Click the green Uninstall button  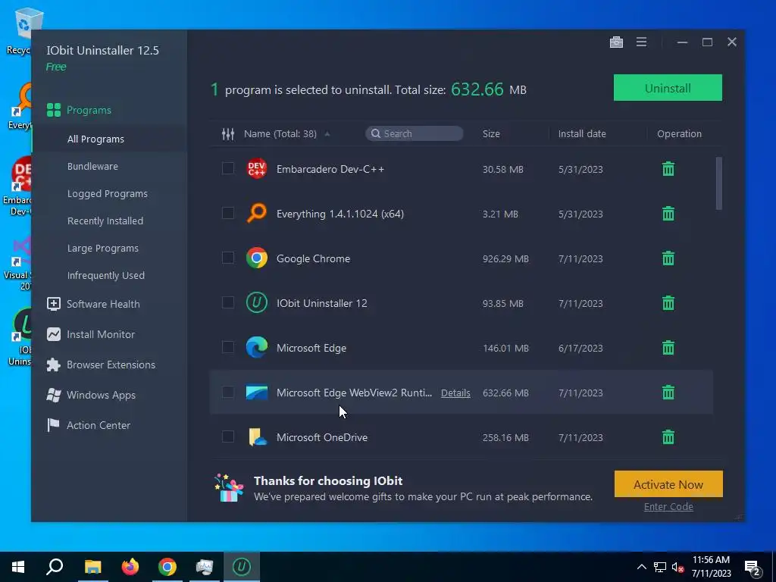pos(668,88)
